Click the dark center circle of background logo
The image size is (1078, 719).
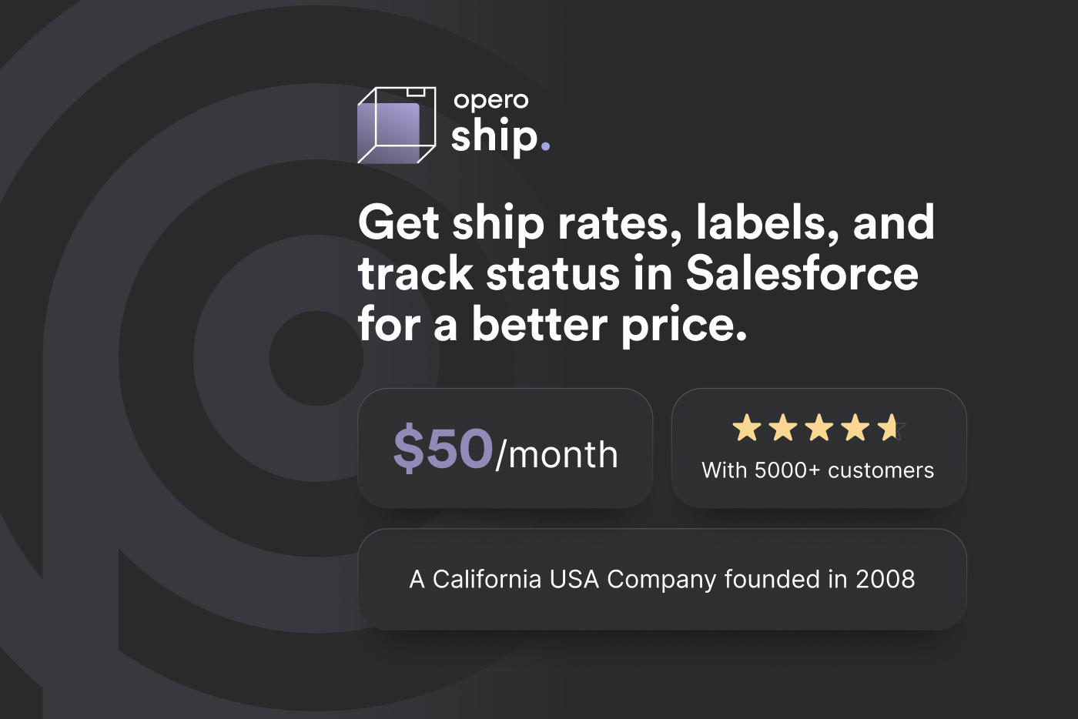tap(316, 358)
